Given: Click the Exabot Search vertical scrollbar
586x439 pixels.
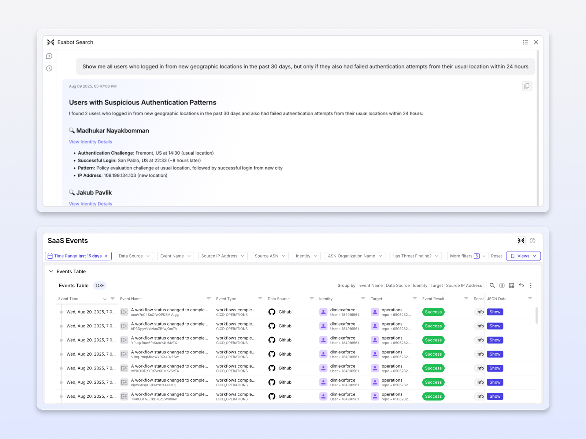Looking at the screenshot, I should click(x=538, y=128).
